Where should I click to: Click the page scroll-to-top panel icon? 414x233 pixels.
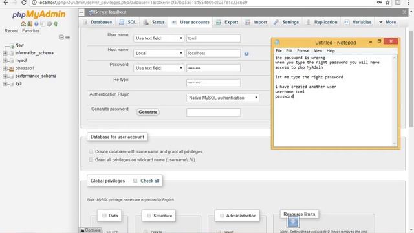pos(404,12)
